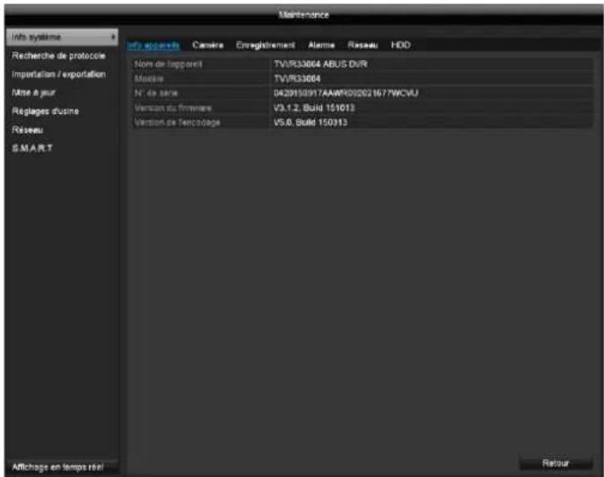Open Importation / exportation section
This screenshot has height=477, width=604.
(x=58, y=75)
